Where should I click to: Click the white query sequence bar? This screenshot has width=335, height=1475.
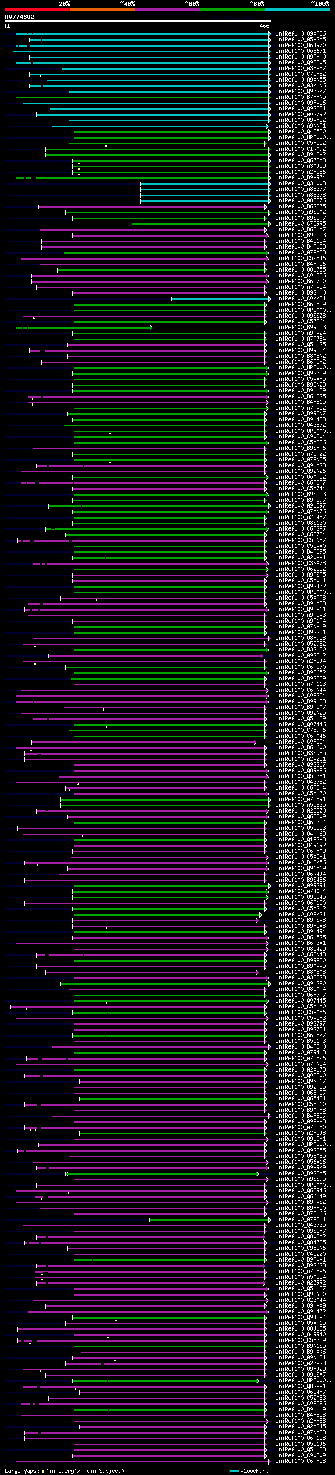pyautogui.click(x=138, y=22)
